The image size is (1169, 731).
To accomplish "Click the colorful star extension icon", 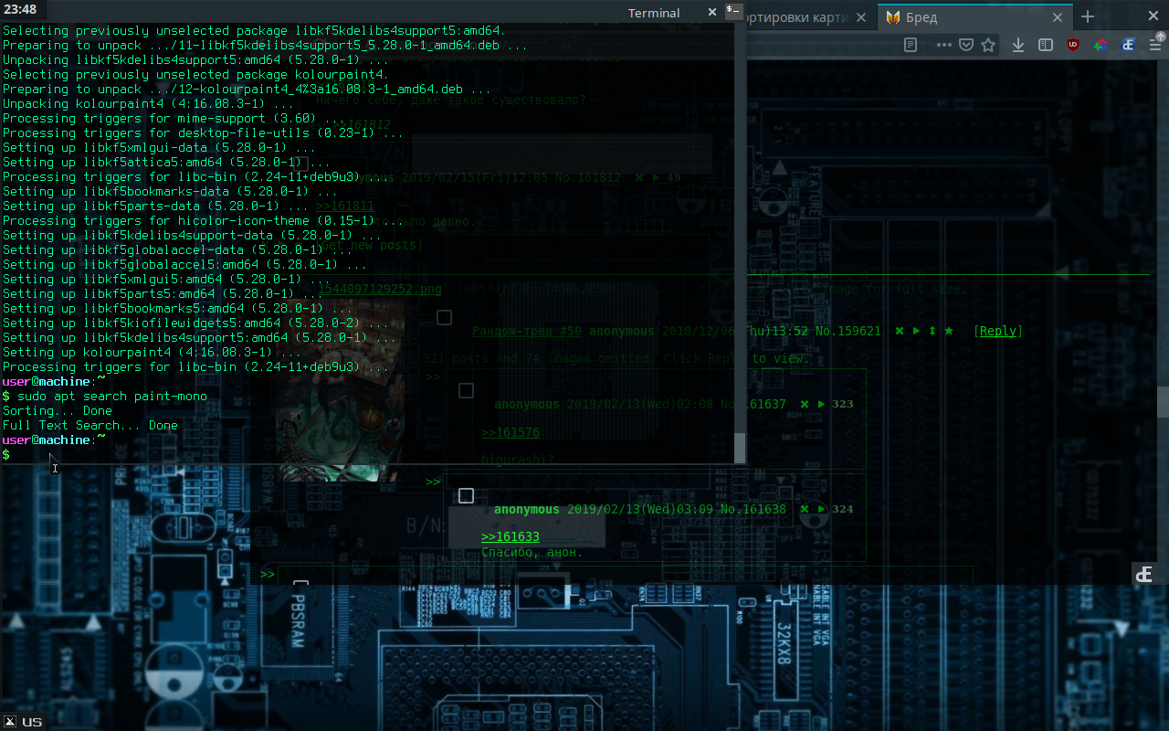I will point(1101,45).
